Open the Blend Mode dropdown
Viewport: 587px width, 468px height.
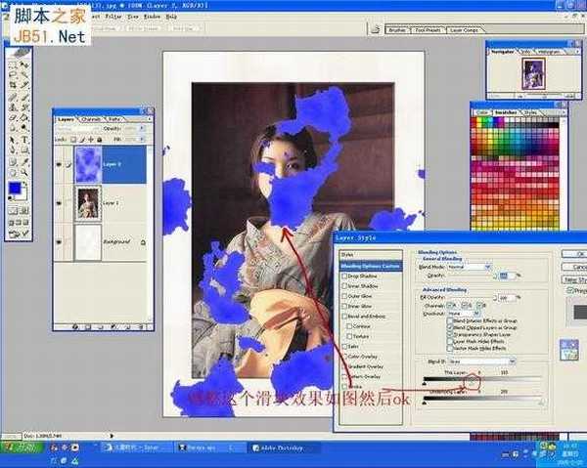[474, 267]
